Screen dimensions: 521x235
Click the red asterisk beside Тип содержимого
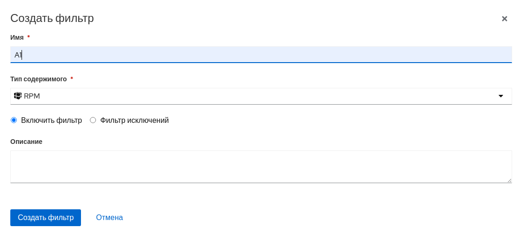coord(72,79)
